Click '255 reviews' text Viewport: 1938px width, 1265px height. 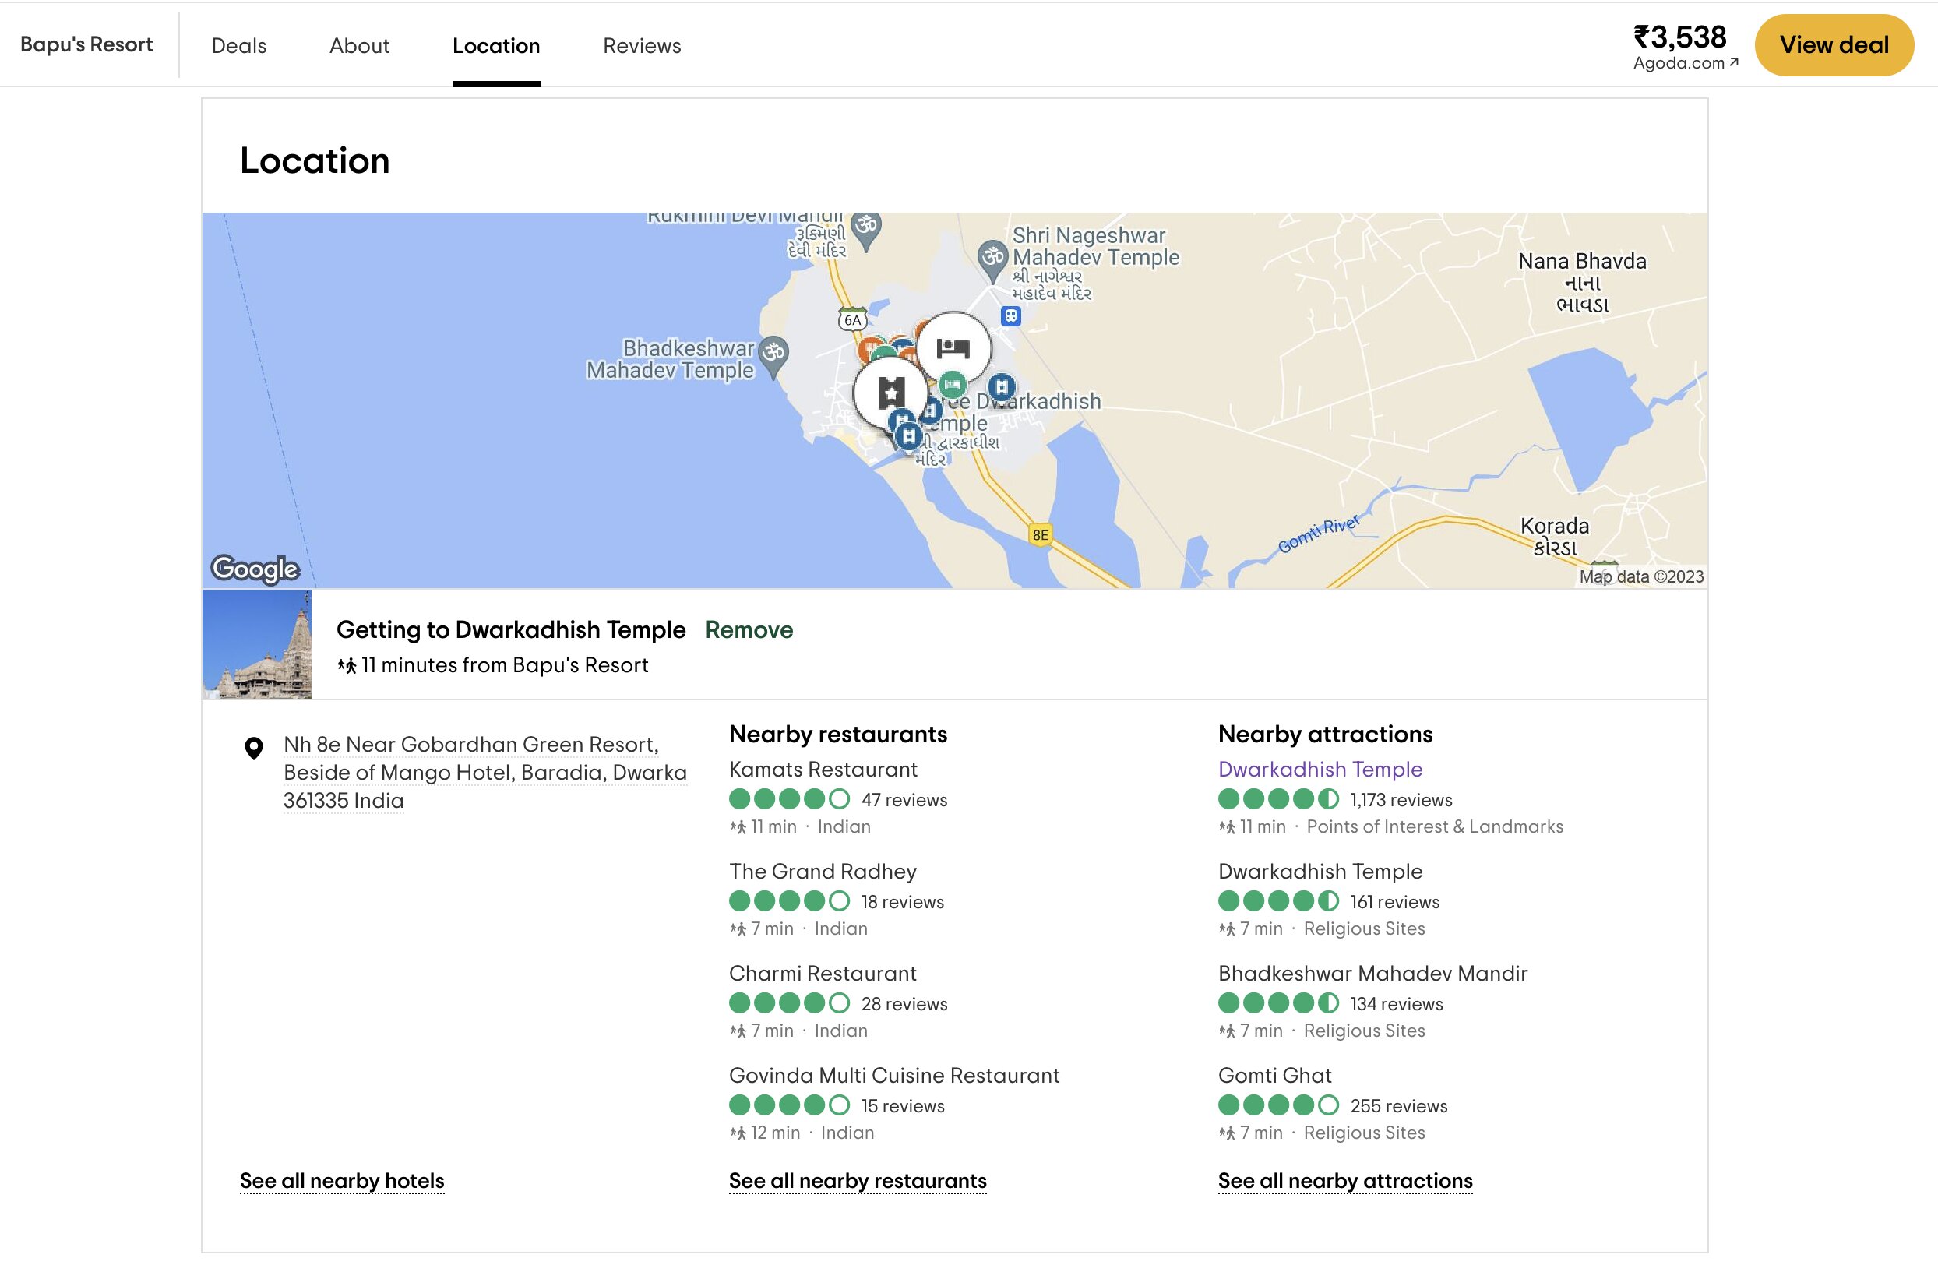pyautogui.click(x=1398, y=1105)
